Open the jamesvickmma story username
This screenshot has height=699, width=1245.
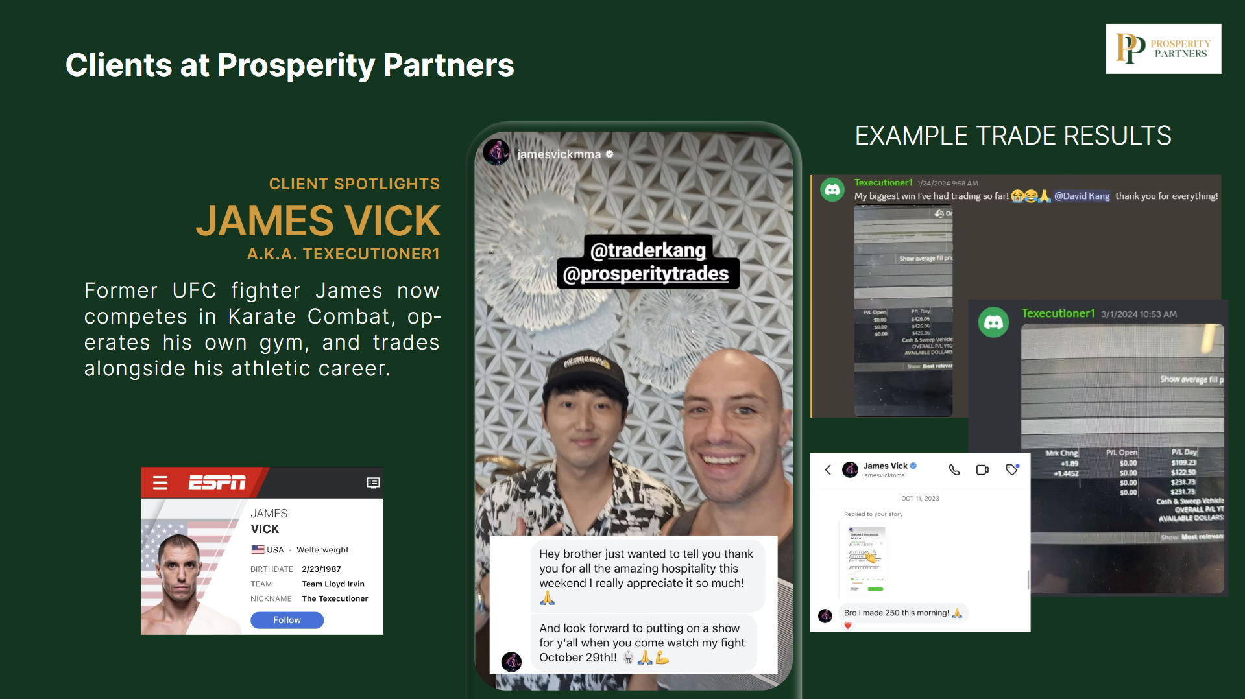point(559,154)
